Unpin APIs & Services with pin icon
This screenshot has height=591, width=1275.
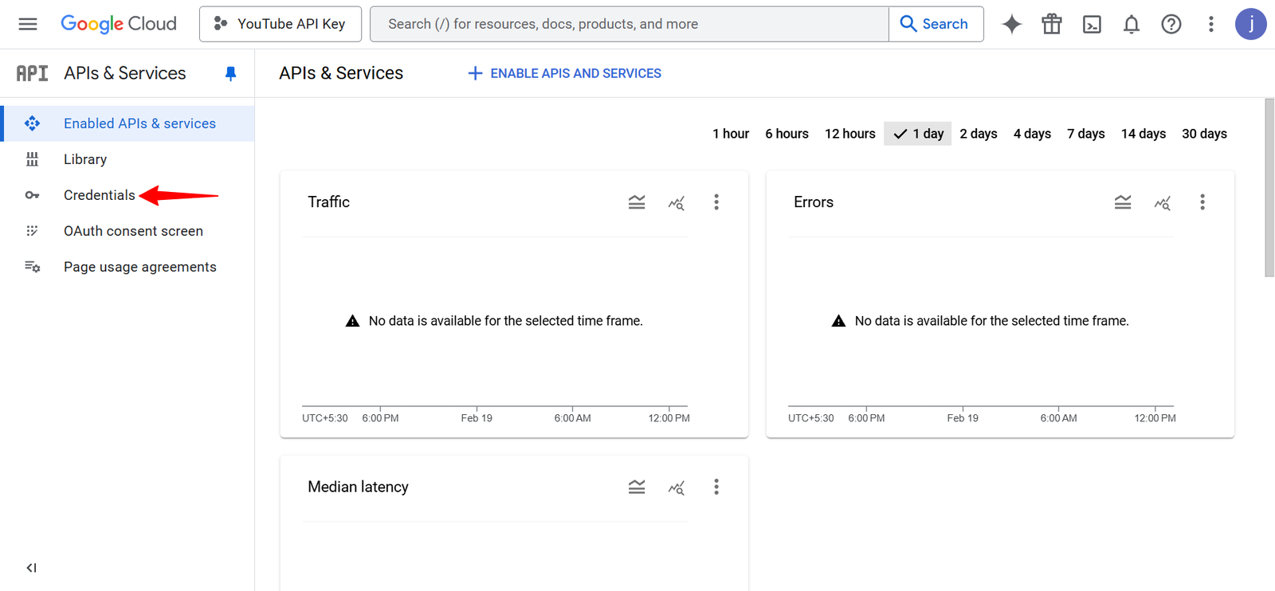tap(230, 73)
